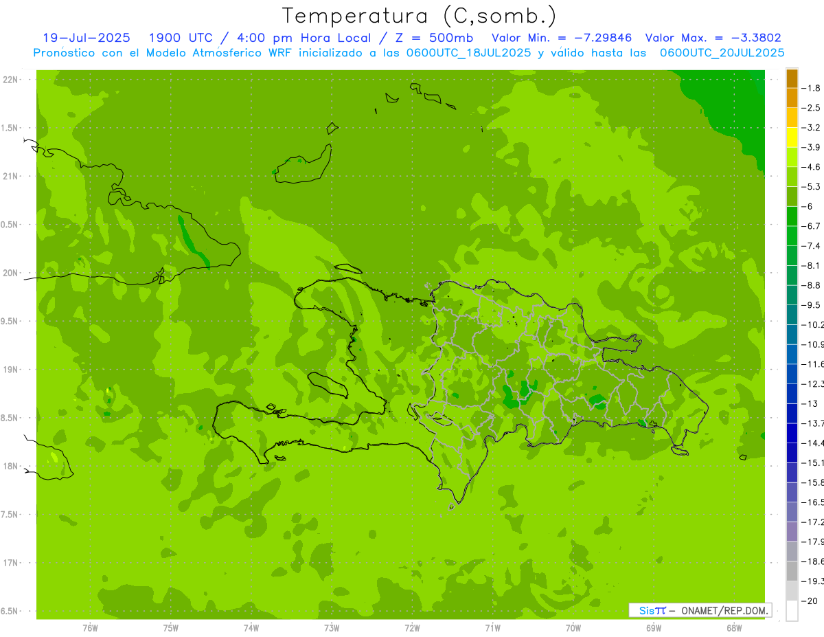This screenshot has height=637, width=824.
Task: Click the 70W longitude label
Action: [573, 628]
